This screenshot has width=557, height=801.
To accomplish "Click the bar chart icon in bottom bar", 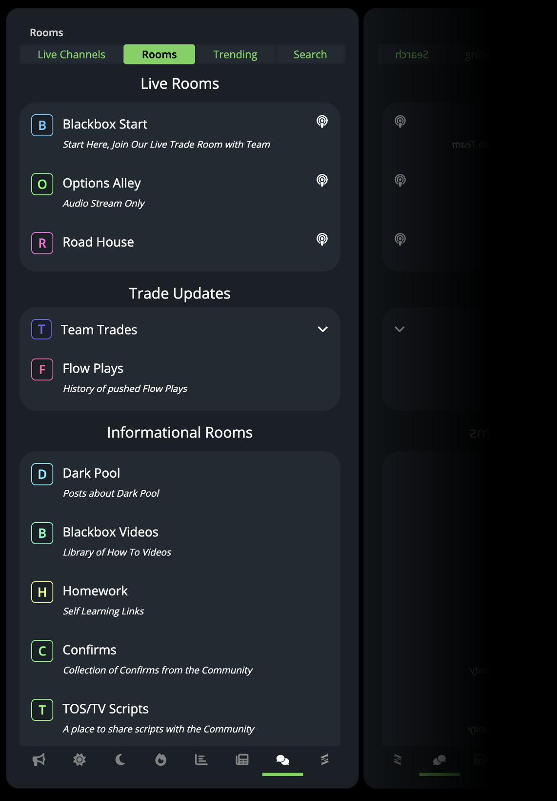I will pyautogui.click(x=201, y=759).
